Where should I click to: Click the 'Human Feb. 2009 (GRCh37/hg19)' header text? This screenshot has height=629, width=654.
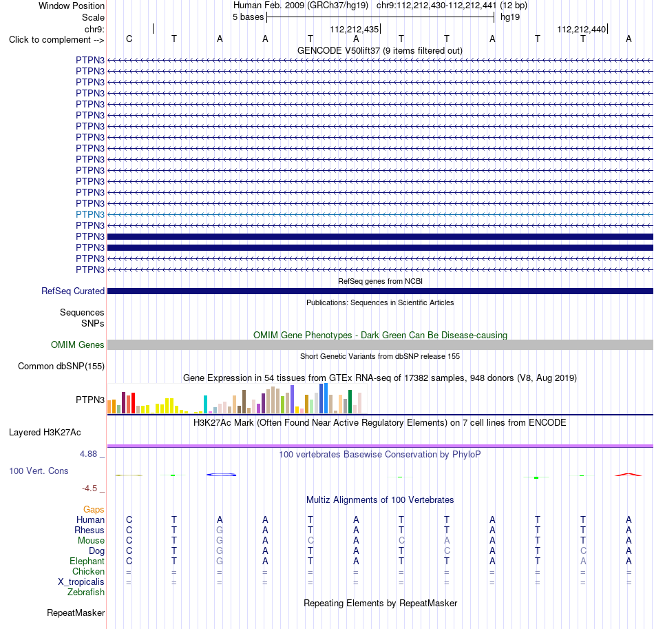tap(300, 6)
